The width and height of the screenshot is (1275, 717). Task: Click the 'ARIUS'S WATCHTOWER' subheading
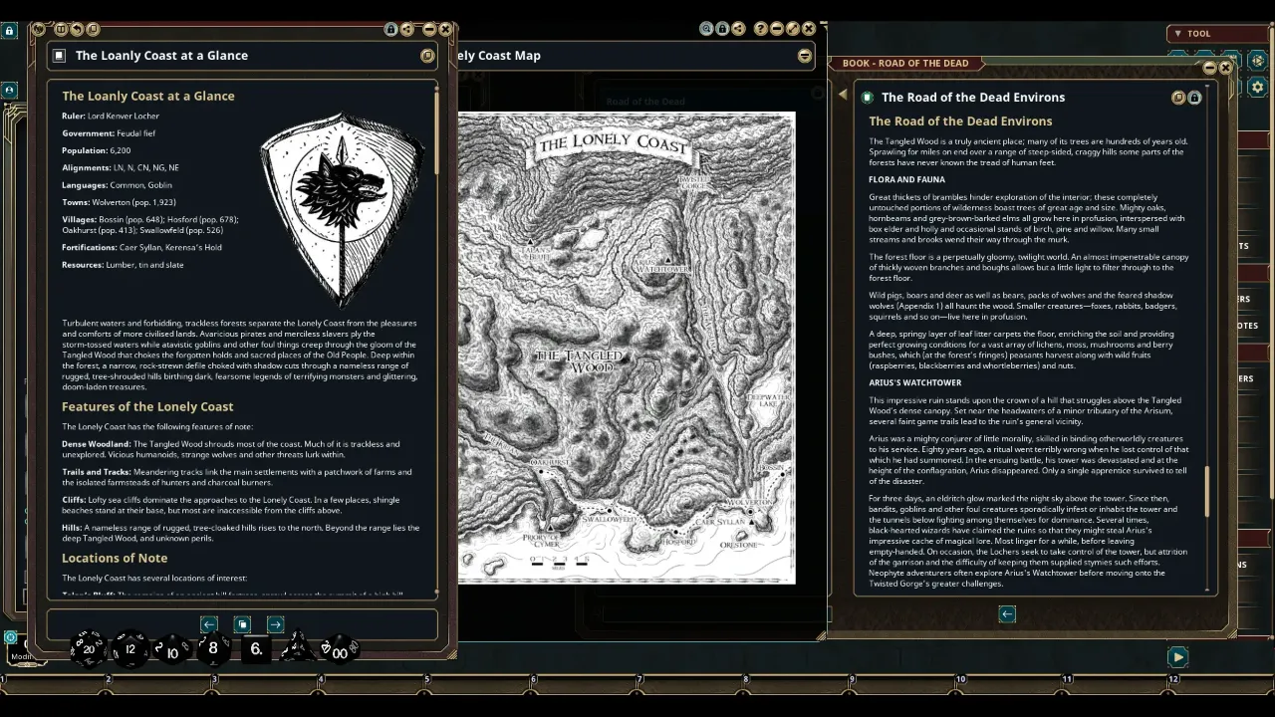[x=914, y=382]
